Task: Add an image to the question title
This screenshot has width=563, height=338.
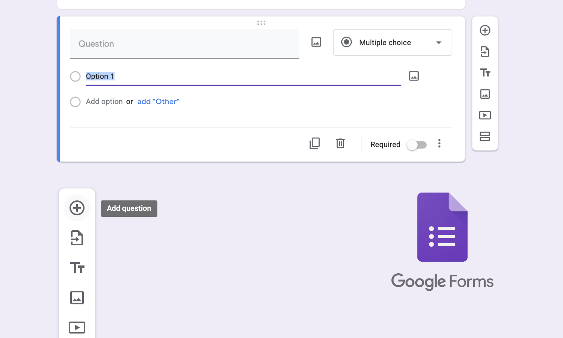Action: coord(316,42)
